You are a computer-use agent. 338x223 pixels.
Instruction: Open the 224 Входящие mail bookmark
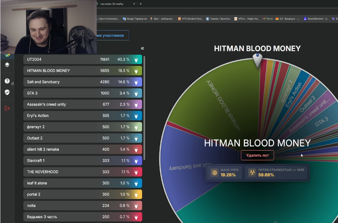(x=288, y=19)
